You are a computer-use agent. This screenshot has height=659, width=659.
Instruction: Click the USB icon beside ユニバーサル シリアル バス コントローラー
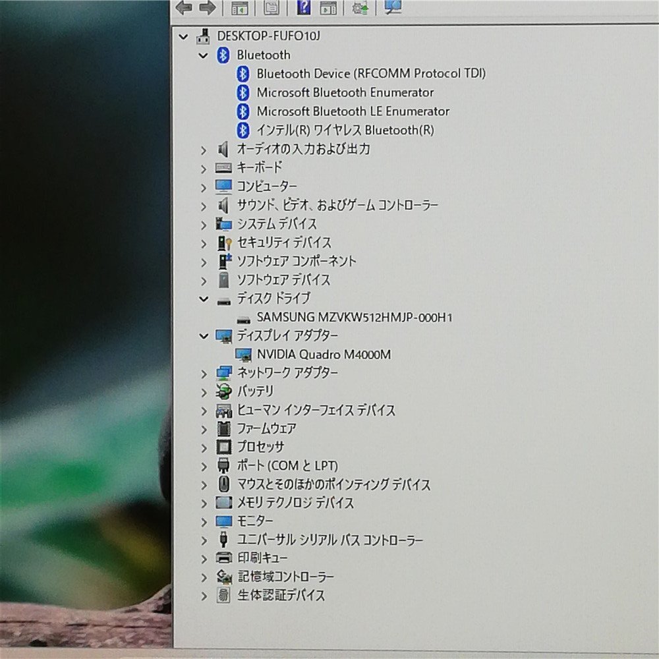(224, 539)
